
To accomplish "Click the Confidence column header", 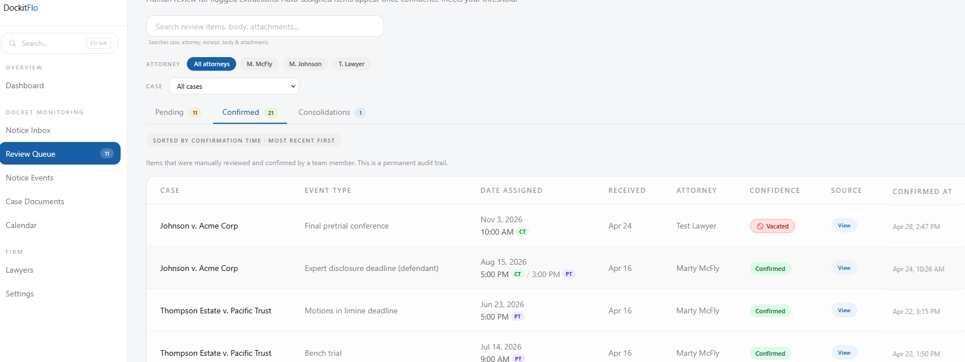I will point(775,191).
